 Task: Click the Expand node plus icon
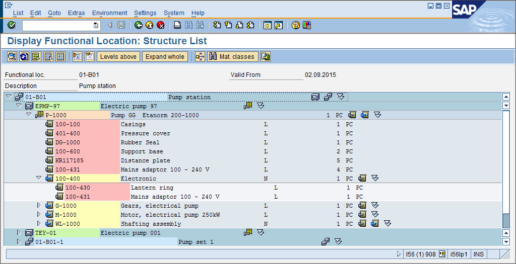(x=78, y=56)
